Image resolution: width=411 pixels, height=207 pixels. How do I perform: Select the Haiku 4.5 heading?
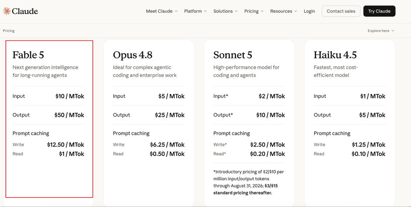point(335,55)
